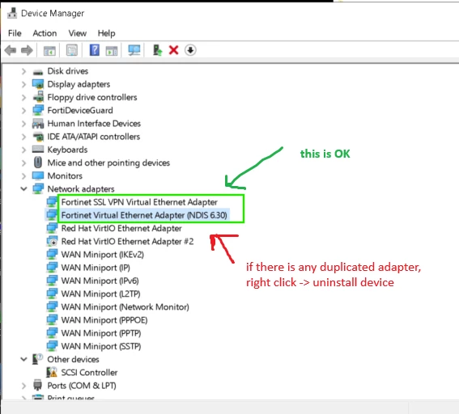Expand the Floppy drive controllers node
This screenshot has width=459, height=414.
23,97
